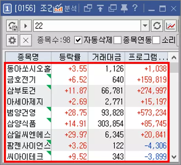
Task: Pin the window with pushpin icon
Action: pos(124,9)
